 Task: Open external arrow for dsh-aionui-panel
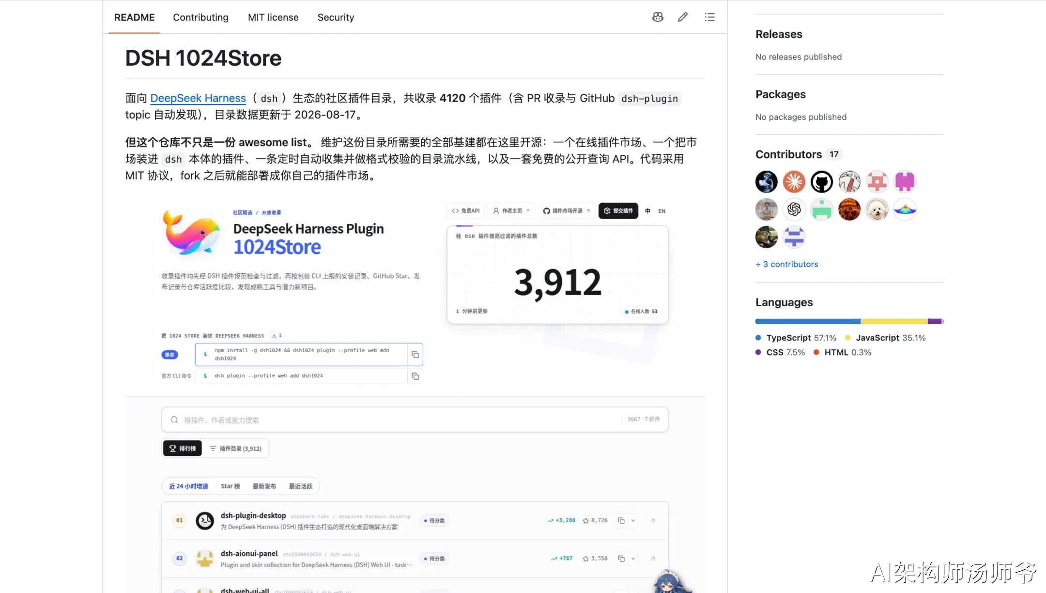[653, 559]
